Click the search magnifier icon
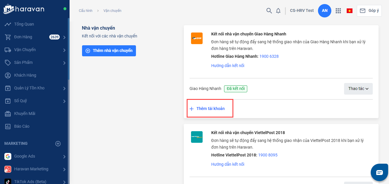389x184 pixels. pyautogui.click(x=269, y=11)
